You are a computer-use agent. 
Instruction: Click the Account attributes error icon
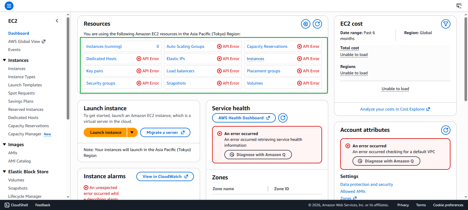pyautogui.click(x=348, y=146)
